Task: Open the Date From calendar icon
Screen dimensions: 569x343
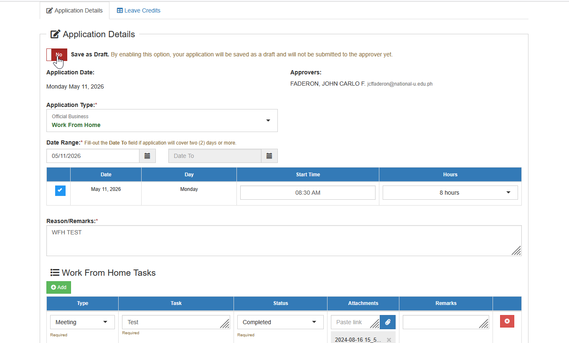Action: 147,156
